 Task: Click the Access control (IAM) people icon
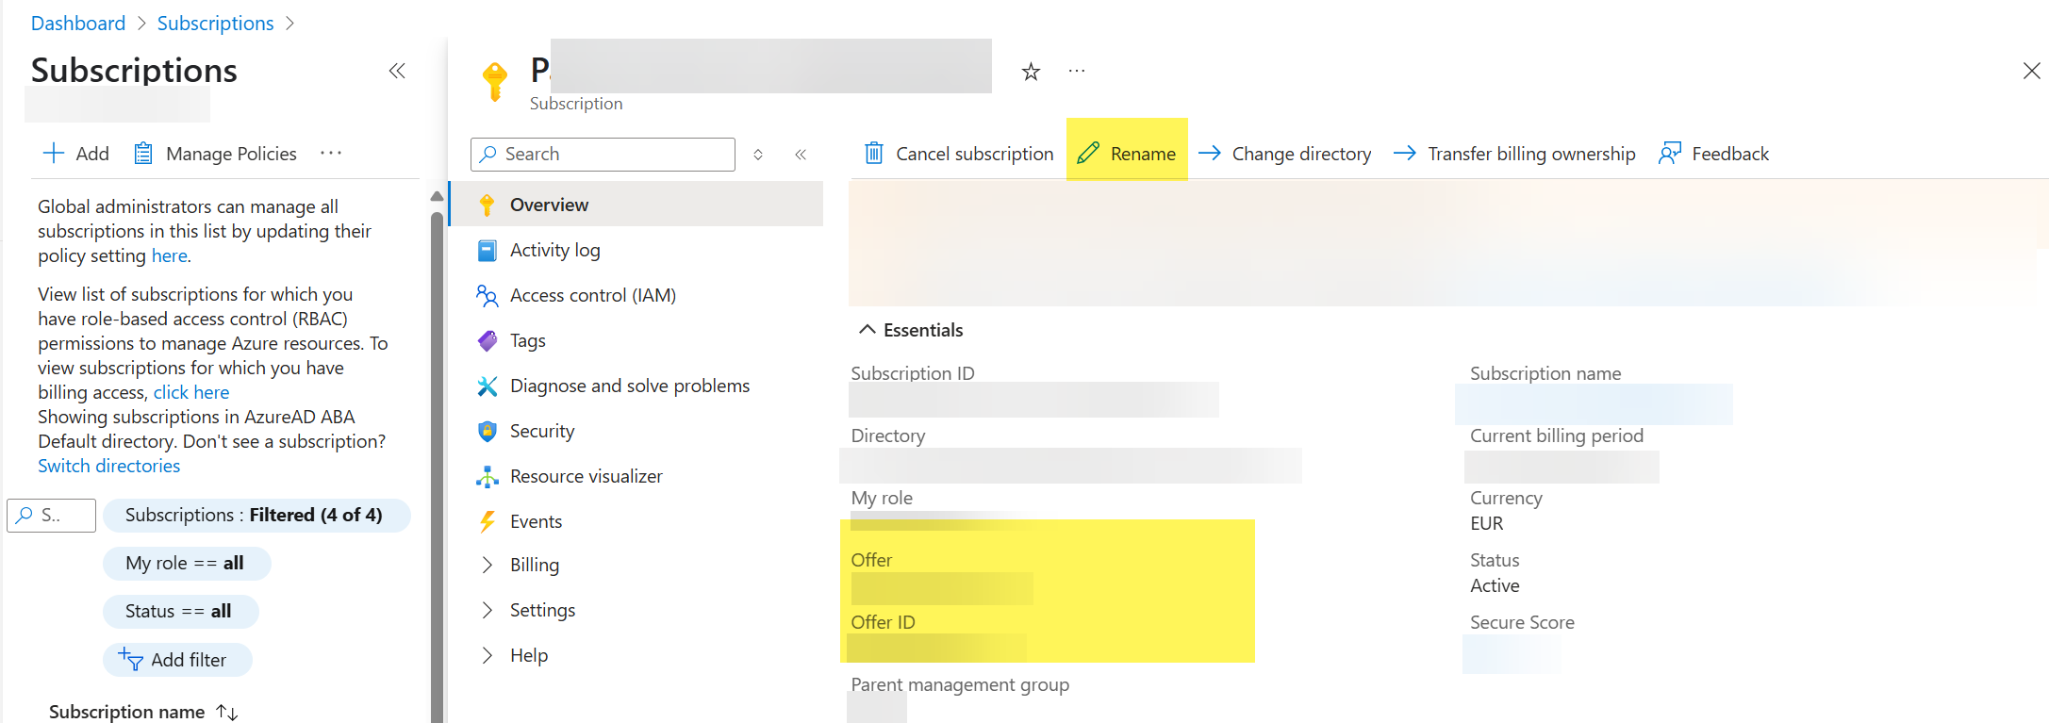(487, 295)
